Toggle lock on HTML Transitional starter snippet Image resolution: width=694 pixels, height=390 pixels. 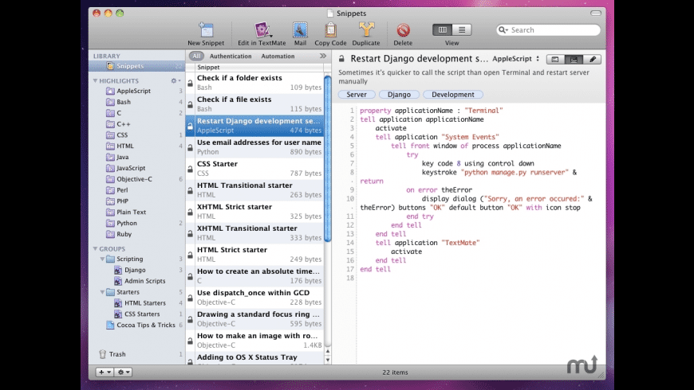pos(191,191)
